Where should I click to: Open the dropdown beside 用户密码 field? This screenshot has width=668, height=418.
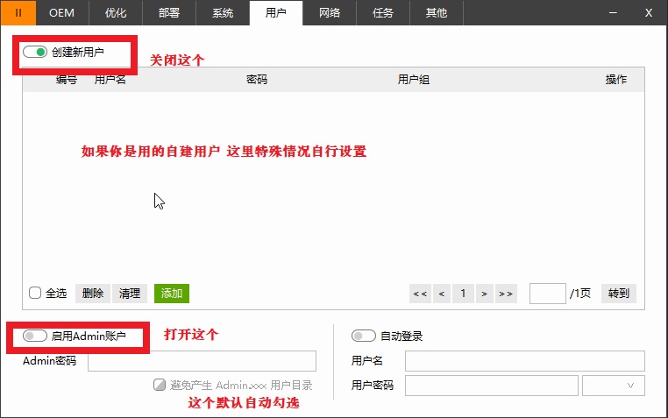tap(614, 386)
